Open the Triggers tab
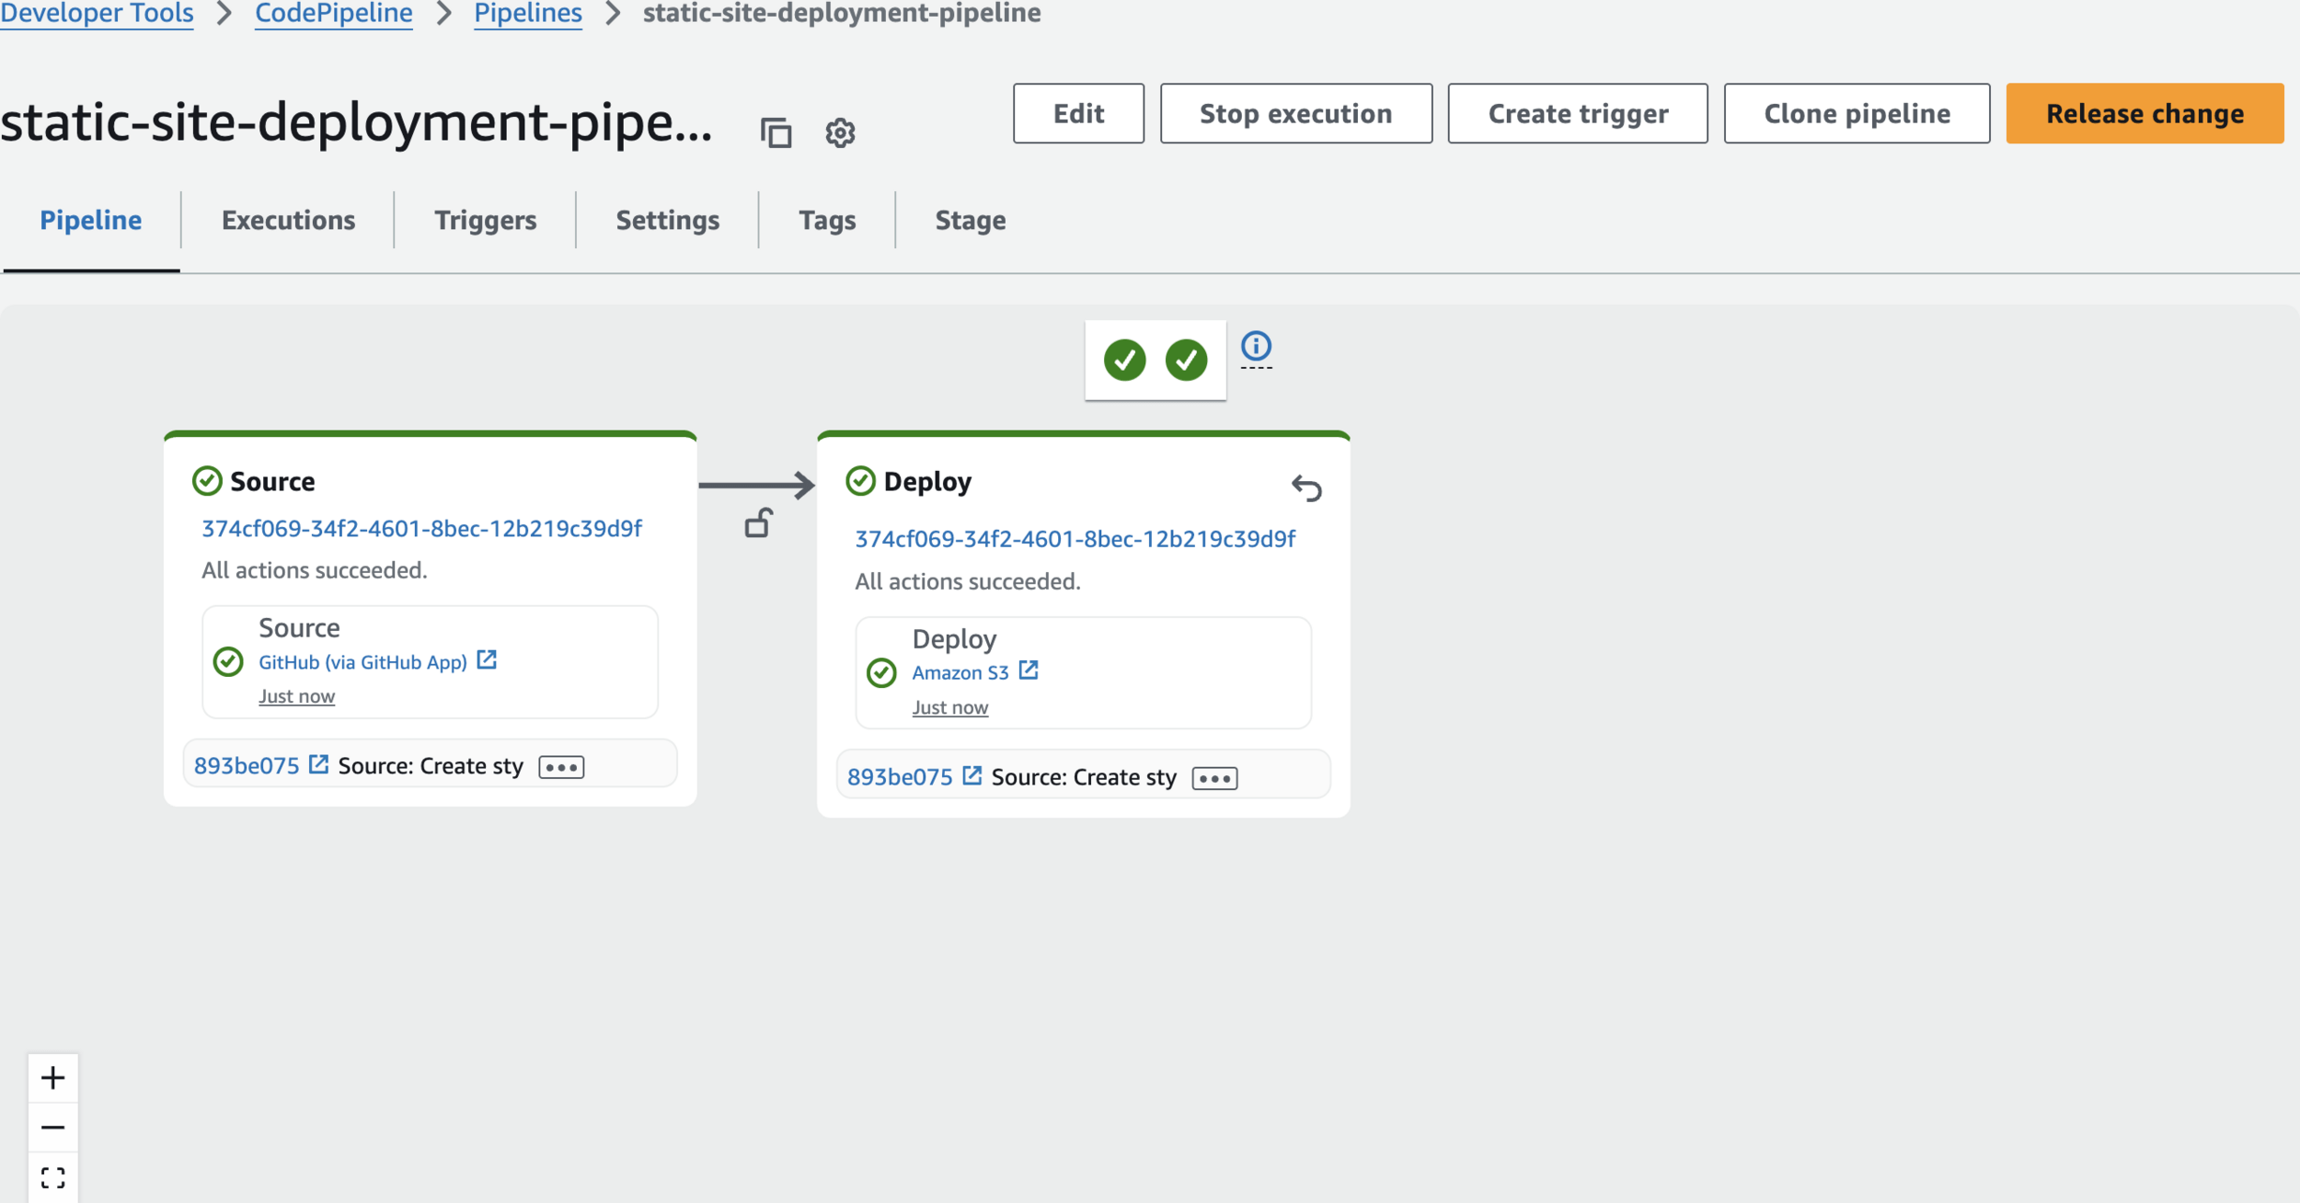2300x1203 pixels. point(485,221)
